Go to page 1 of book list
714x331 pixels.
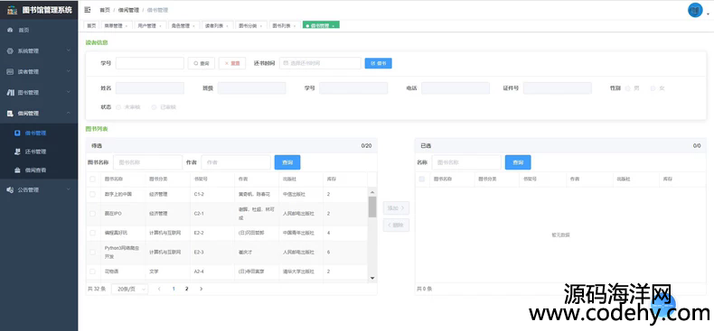click(174, 289)
